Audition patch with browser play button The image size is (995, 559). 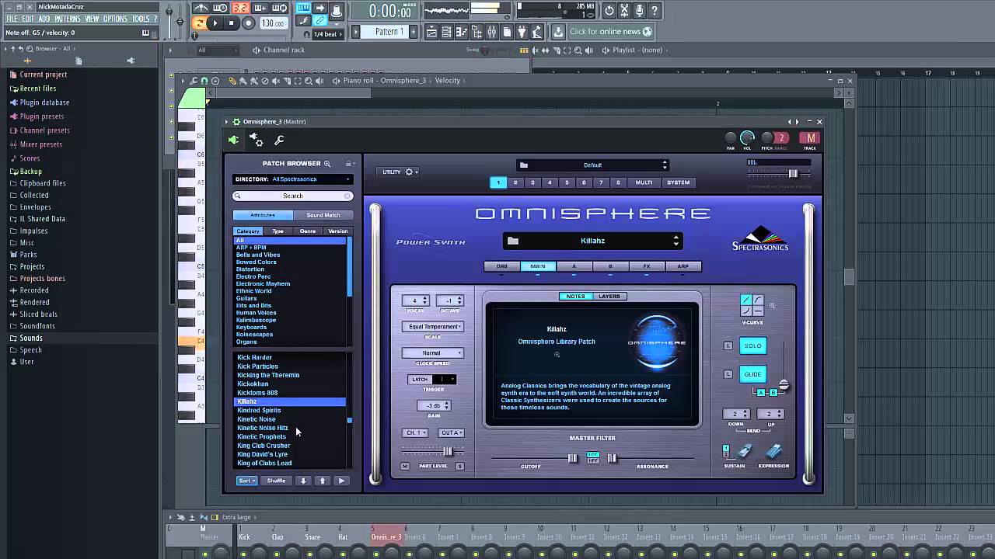[341, 481]
